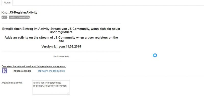The image size is (204, 109).
Task: Click the word "site" under English description
Action: point(61,41)
